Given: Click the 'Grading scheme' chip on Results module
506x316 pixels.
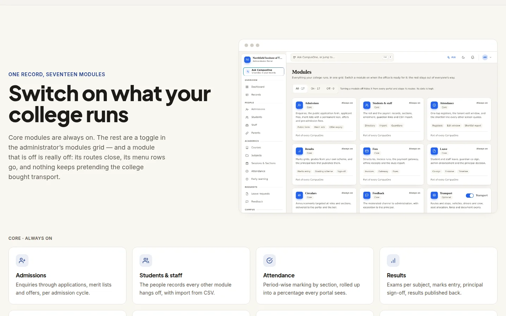Looking at the screenshot, I should click(x=324, y=171).
